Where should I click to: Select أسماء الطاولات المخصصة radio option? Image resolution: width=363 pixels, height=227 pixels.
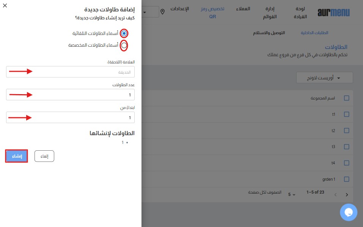tap(124, 45)
